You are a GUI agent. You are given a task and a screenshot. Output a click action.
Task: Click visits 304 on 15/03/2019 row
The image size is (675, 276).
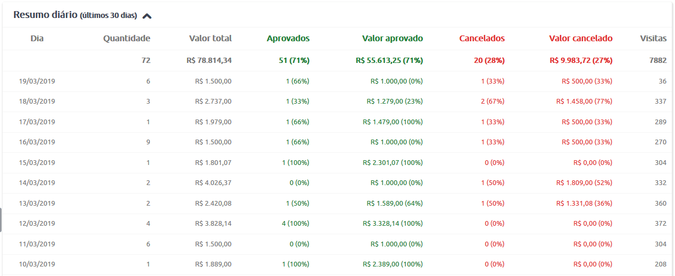click(661, 163)
